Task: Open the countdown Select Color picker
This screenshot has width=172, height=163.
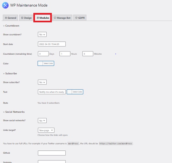Action: tap(46, 63)
